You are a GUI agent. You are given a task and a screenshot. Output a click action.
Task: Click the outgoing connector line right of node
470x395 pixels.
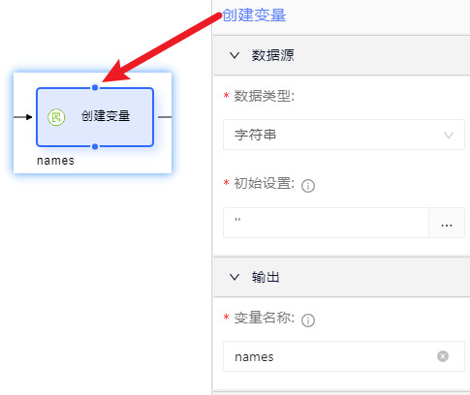pyautogui.click(x=165, y=117)
